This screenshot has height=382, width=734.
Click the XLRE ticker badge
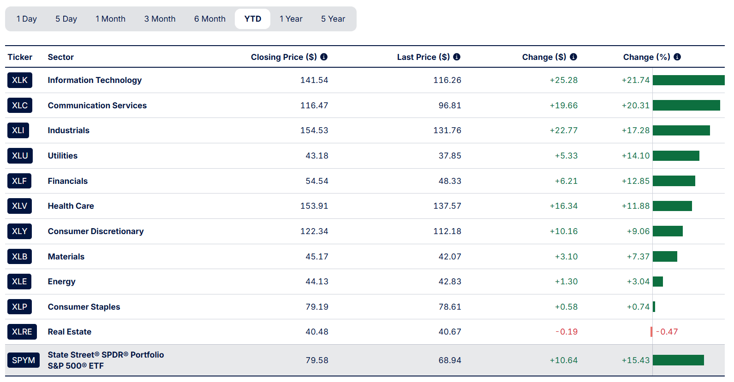pos(22,332)
